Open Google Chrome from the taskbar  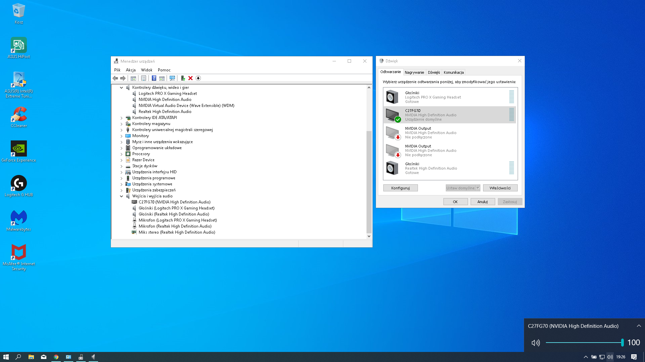[56, 357]
